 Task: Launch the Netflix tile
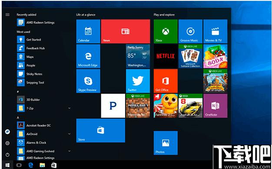click(166, 56)
